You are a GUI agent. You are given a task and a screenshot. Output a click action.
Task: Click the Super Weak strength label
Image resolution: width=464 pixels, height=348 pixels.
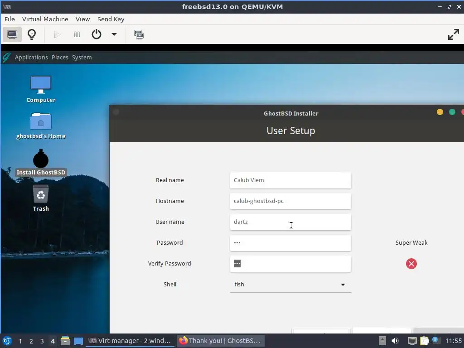click(411, 243)
